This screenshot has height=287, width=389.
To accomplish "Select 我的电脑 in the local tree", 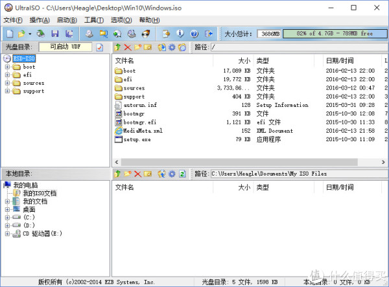I will (25, 185).
